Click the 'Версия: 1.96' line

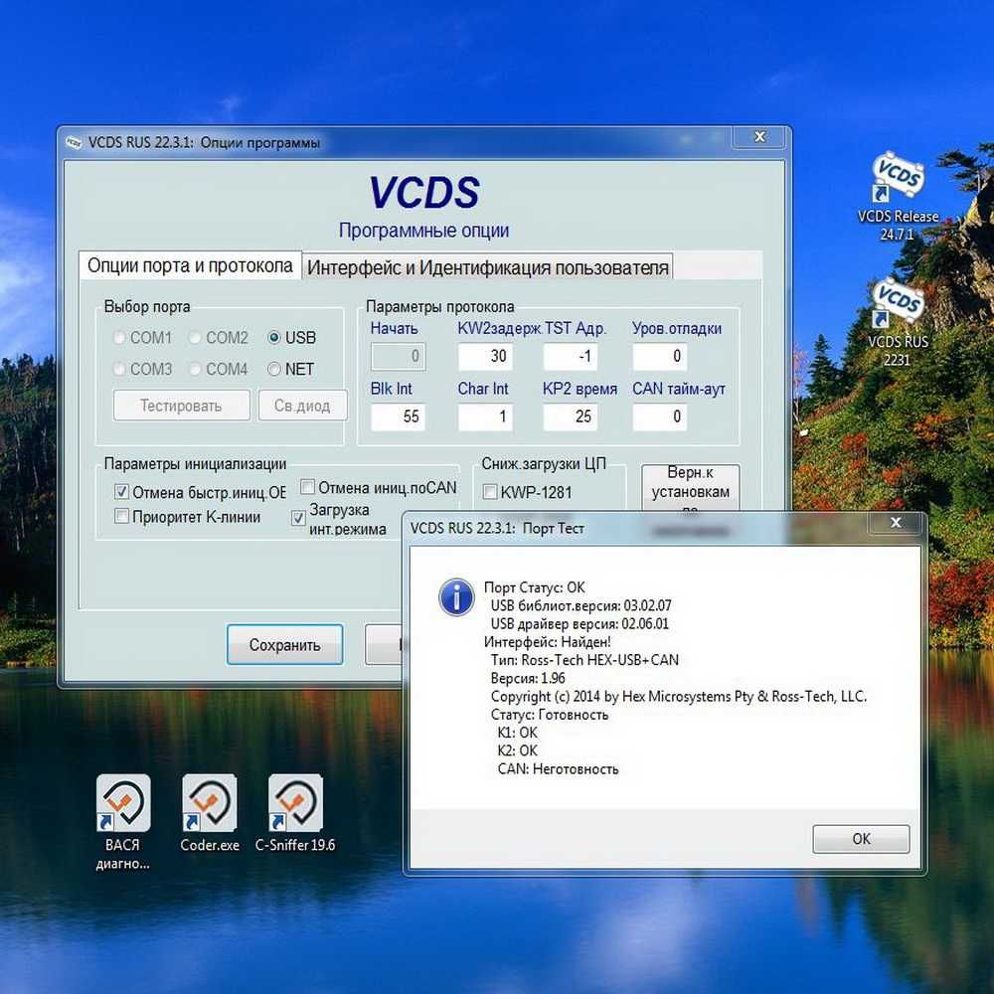(x=528, y=678)
